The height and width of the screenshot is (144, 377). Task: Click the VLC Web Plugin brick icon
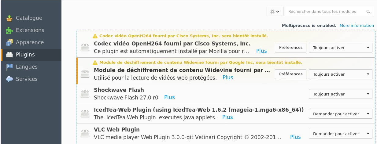[x=85, y=134]
